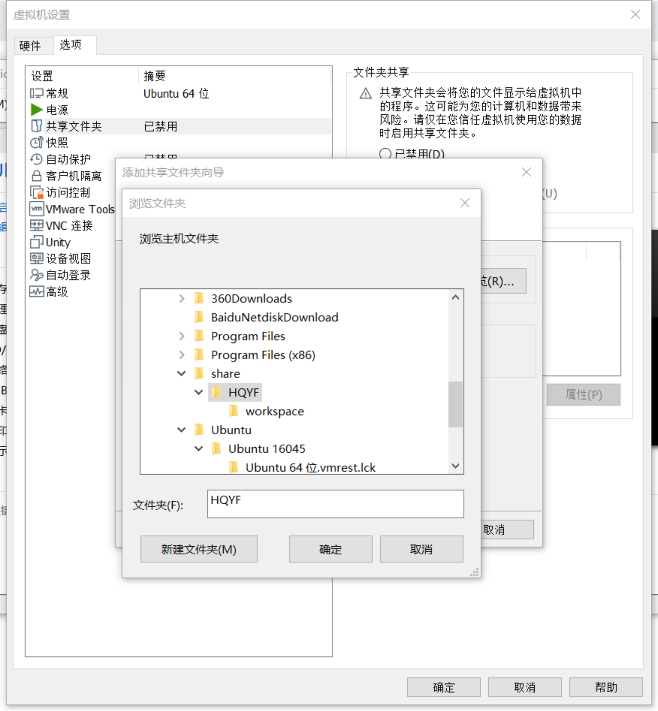Click the Ubuntu 64 位.vmrest.lck folder icon

tap(233, 467)
